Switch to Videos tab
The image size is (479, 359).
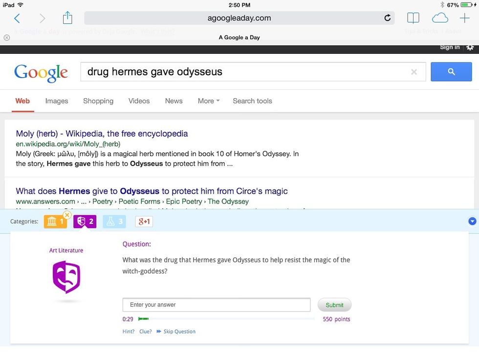[139, 101]
